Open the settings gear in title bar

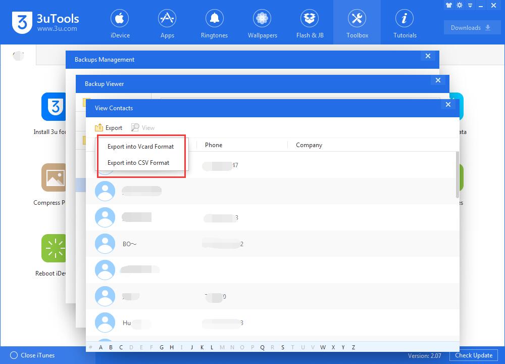(x=460, y=5)
